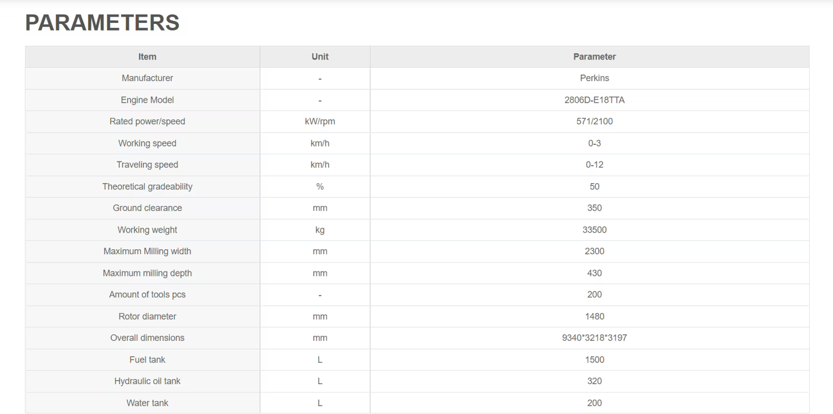The height and width of the screenshot is (414, 833).
Task: Select the 0-12 traveling speed value
Action: tap(594, 165)
